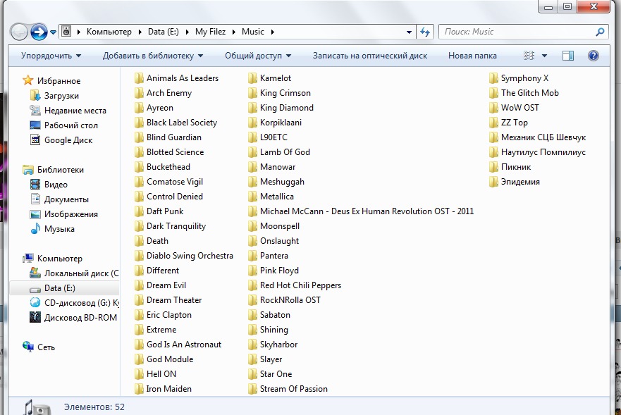Click the Stream Of Passion folder name
This screenshot has height=415, width=621.
[x=293, y=389]
